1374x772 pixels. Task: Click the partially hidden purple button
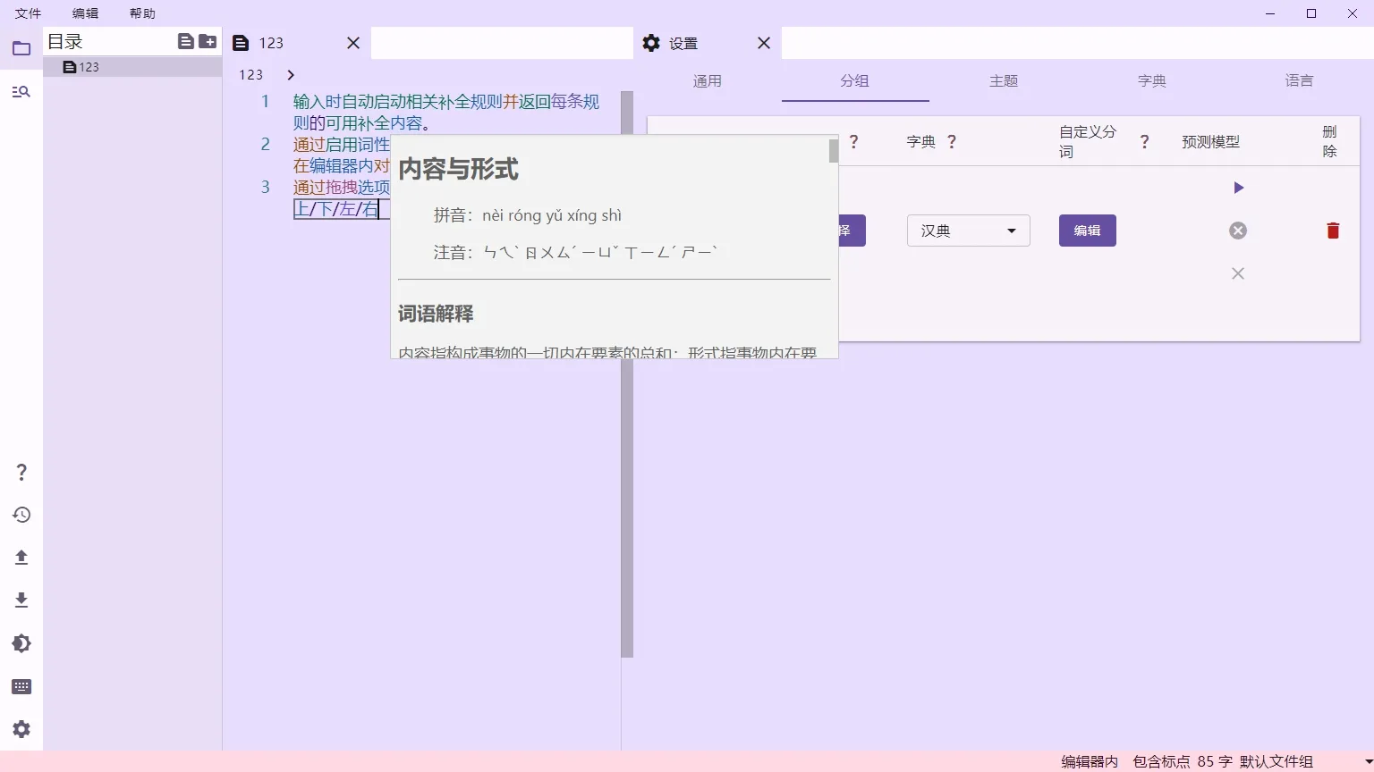pos(852,231)
